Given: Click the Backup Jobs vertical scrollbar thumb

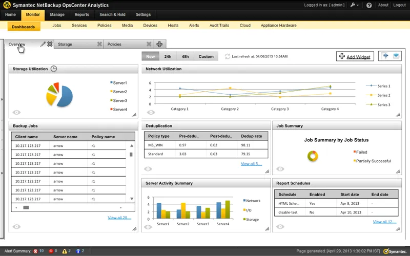Looking at the screenshot, I should pos(131,155).
